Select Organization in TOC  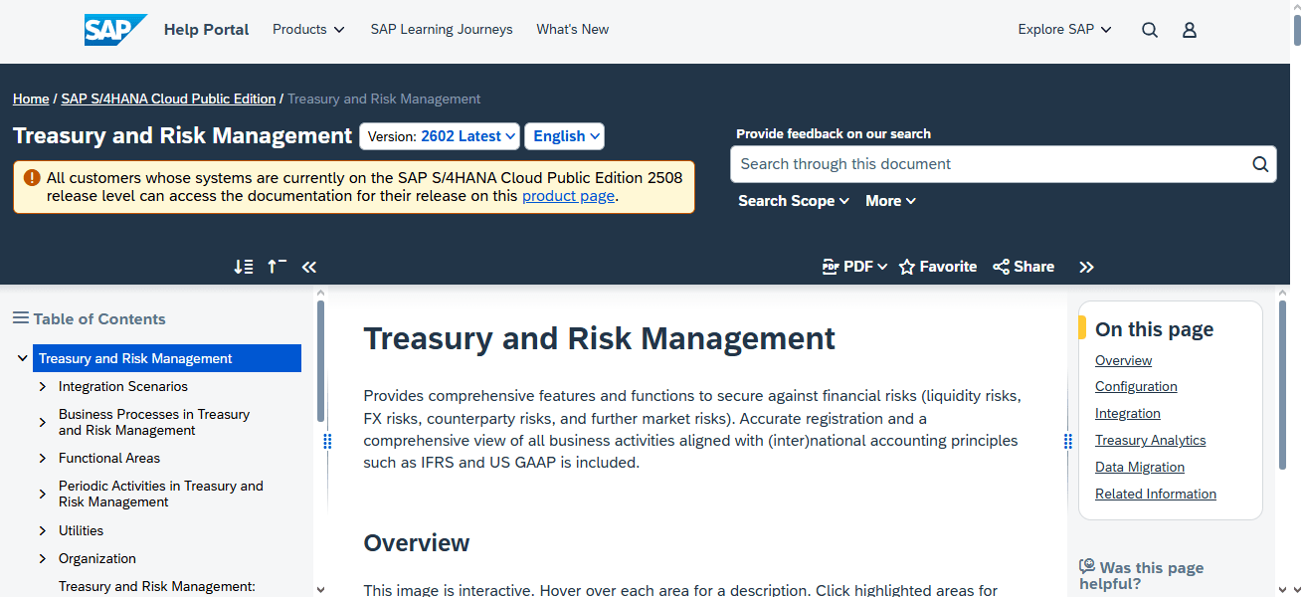(x=97, y=558)
